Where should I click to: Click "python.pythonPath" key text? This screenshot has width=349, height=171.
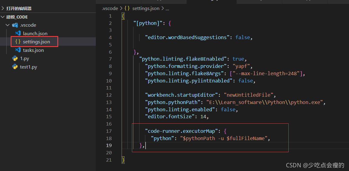(x=173, y=102)
